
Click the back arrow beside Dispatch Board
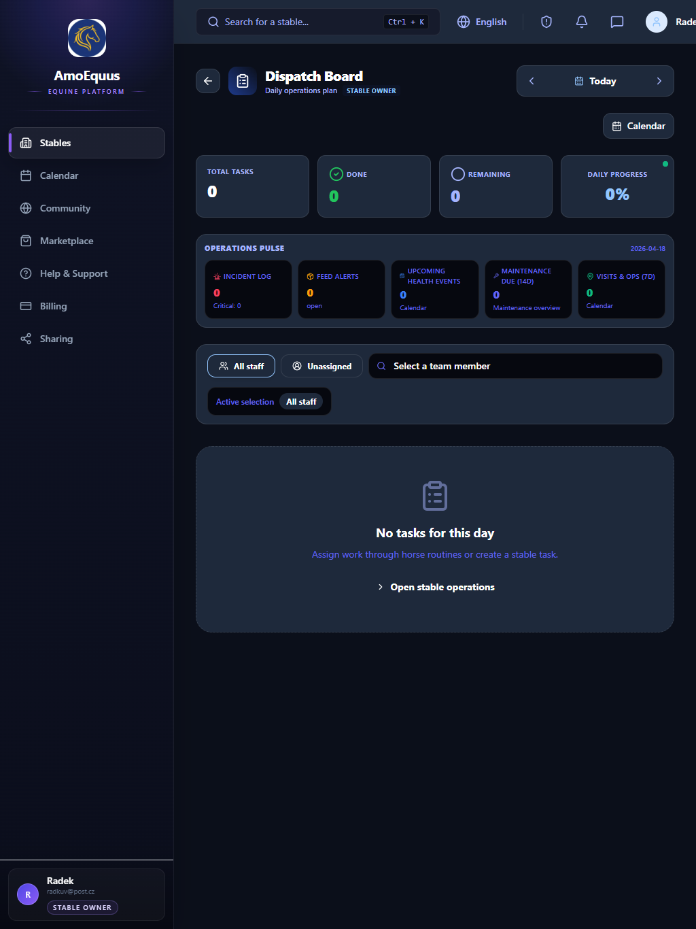click(208, 81)
